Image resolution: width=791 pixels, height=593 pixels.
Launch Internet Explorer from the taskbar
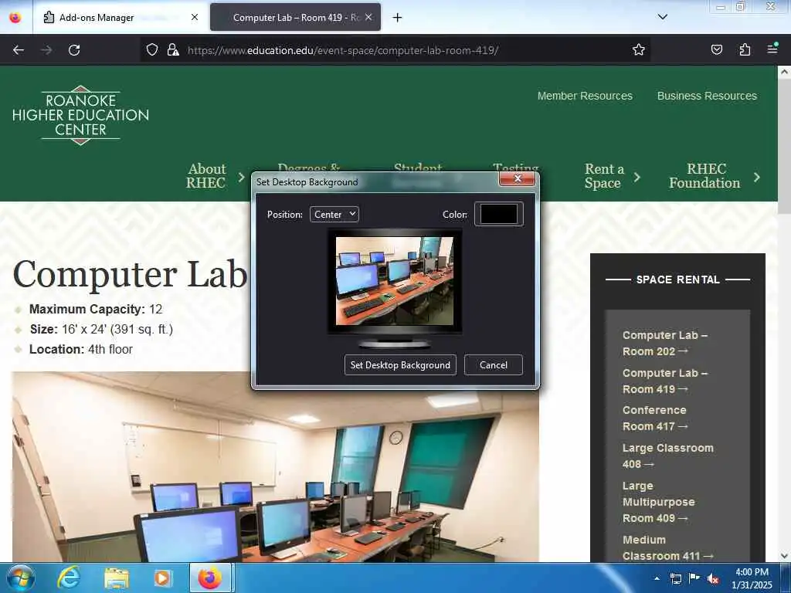pos(69,578)
